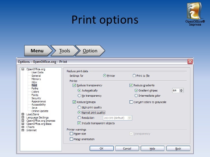Select the Resolution radio button
Viewport: 210px width, 157px height.
pyautogui.click(x=79, y=118)
